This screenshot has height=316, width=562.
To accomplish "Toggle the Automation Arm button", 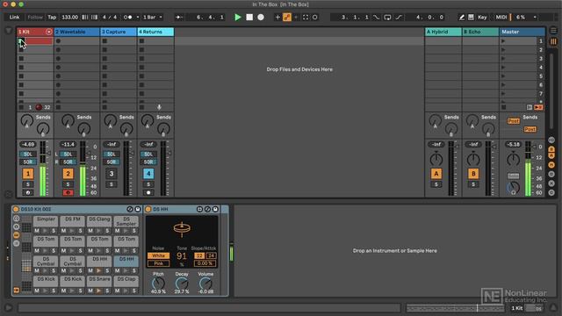I will tap(287, 18).
